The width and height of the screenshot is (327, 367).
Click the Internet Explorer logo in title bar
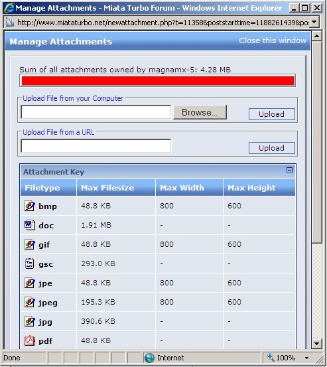9,8
